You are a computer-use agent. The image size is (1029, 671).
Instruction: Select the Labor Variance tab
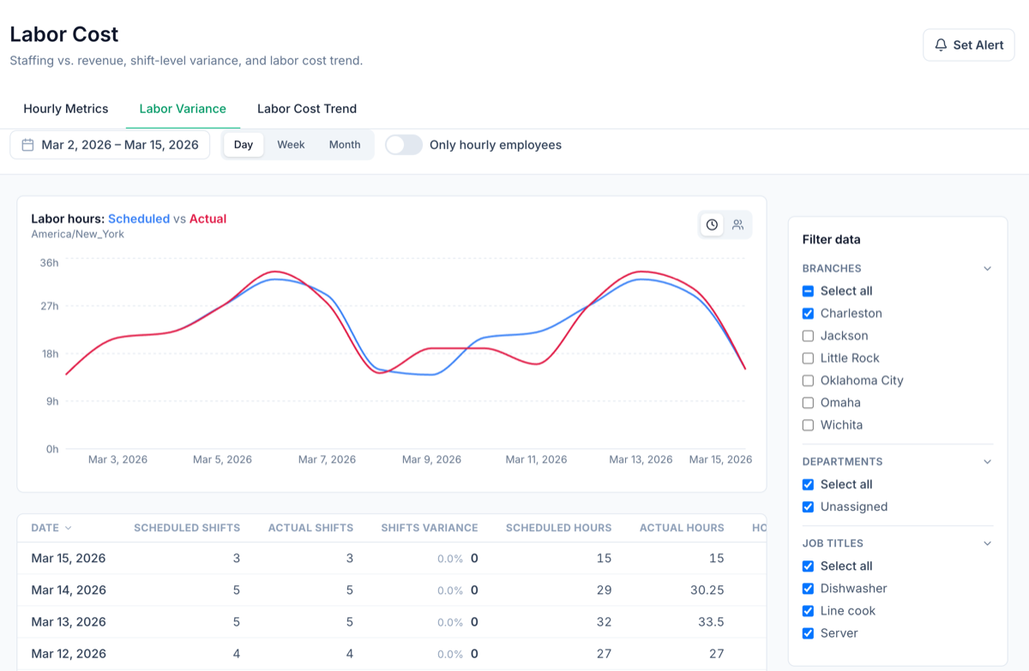pyautogui.click(x=183, y=109)
